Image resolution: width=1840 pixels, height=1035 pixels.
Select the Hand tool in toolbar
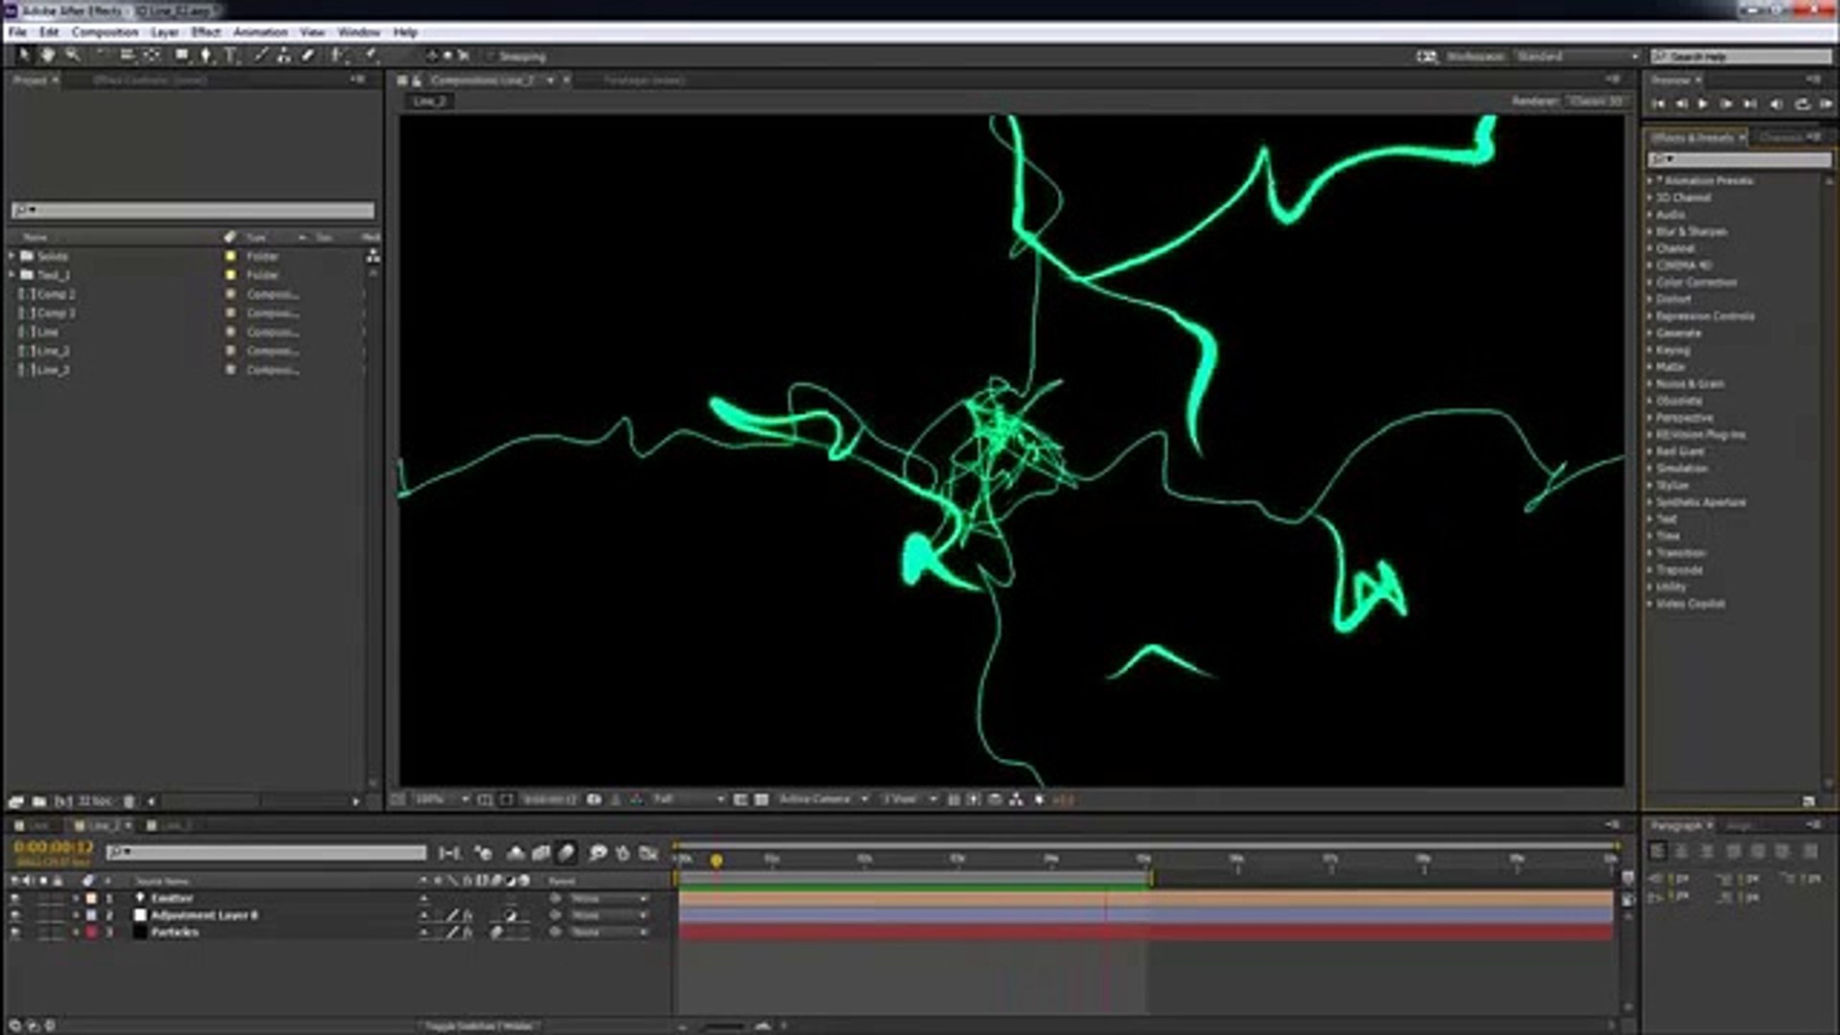tap(47, 56)
